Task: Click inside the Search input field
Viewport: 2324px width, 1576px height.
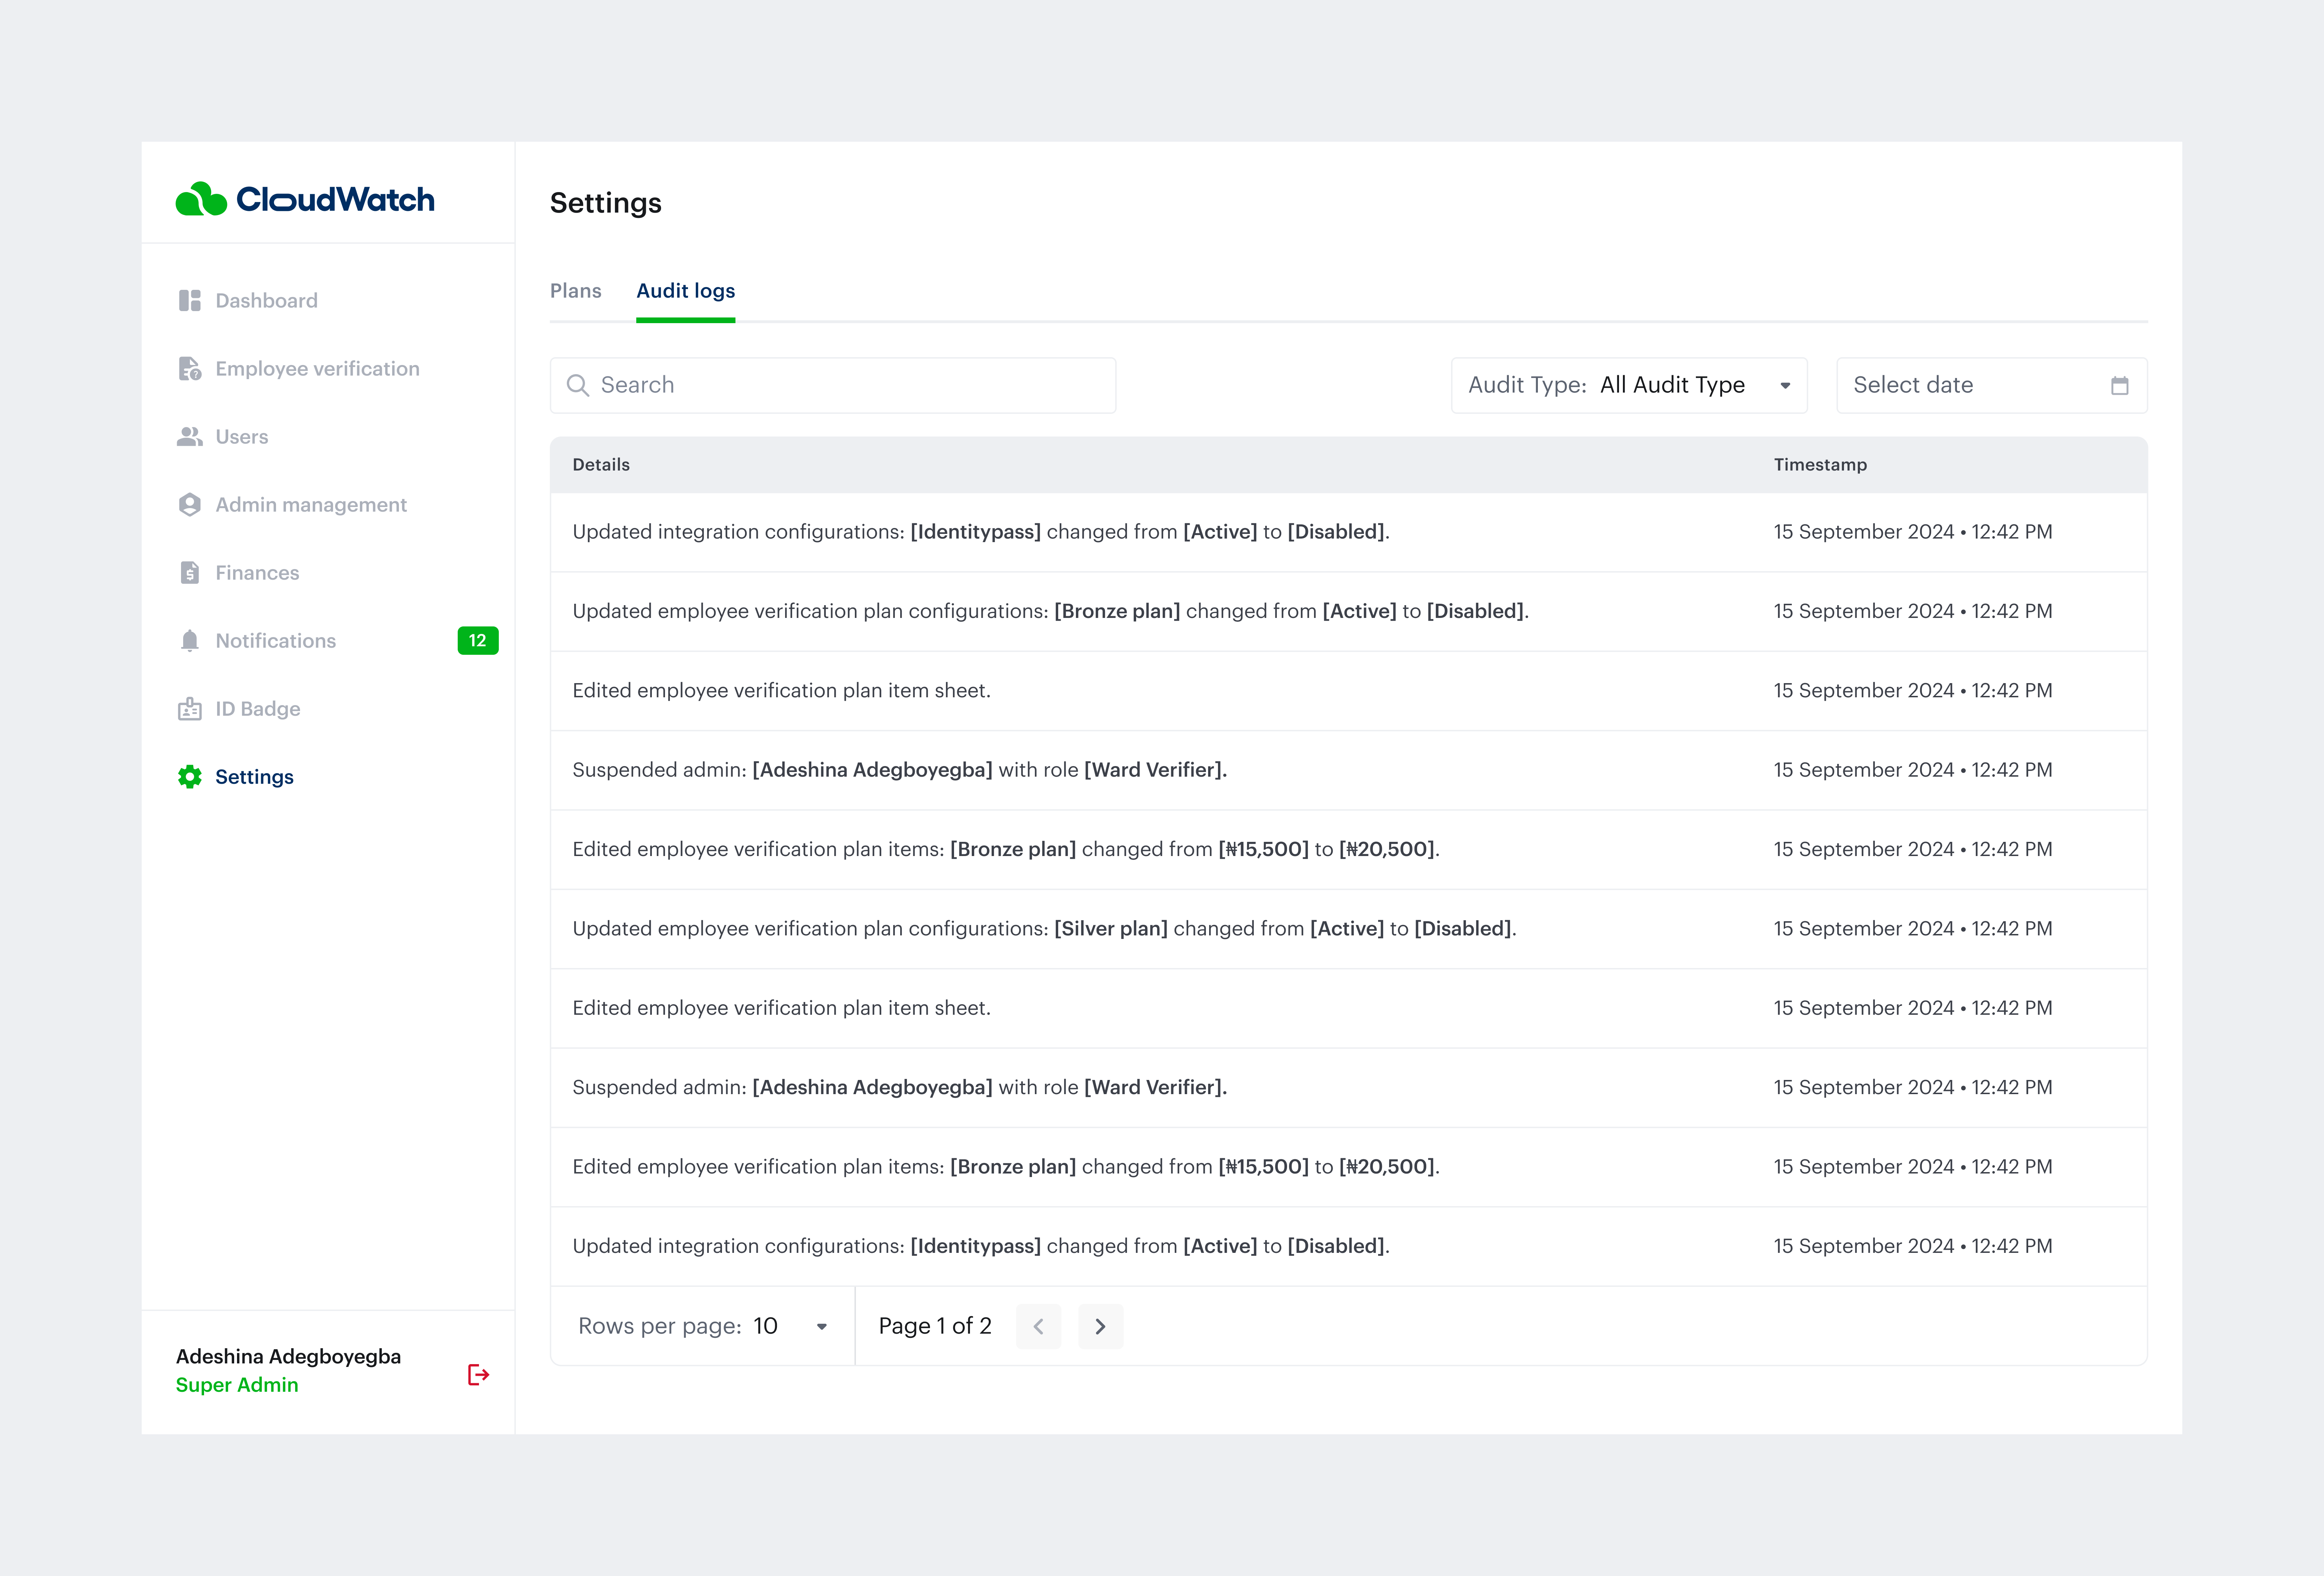Action: click(800, 385)
